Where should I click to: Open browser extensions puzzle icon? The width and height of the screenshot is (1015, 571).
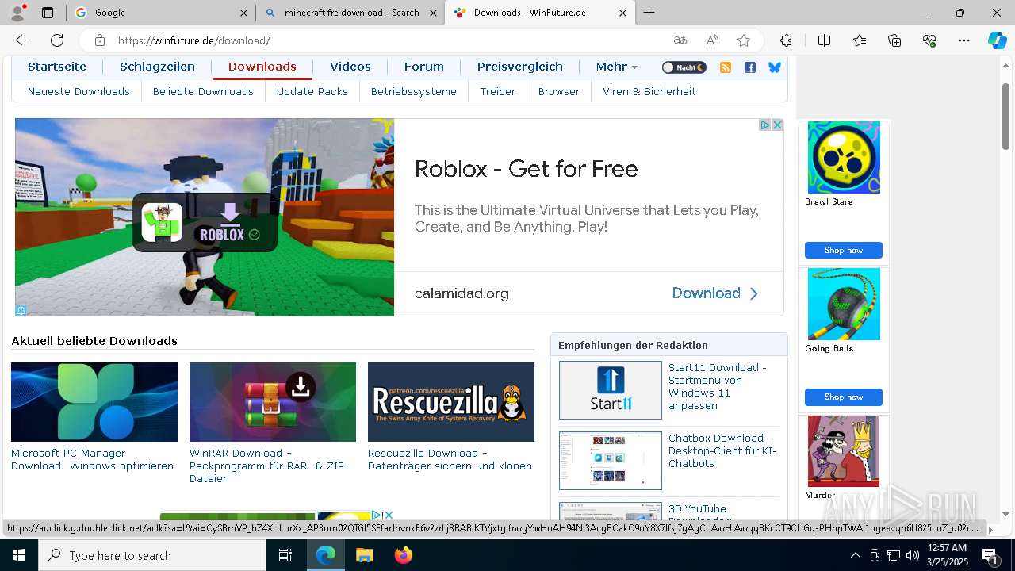[x=786, y=40]
